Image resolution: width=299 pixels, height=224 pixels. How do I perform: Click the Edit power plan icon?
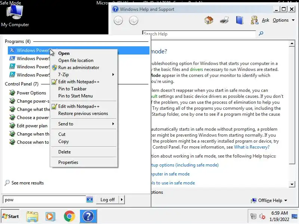point(12,126)
